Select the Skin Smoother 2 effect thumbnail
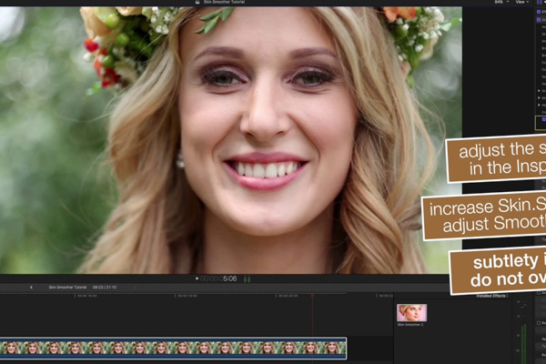Screen dimensions: 546x364 coord(411,313)
